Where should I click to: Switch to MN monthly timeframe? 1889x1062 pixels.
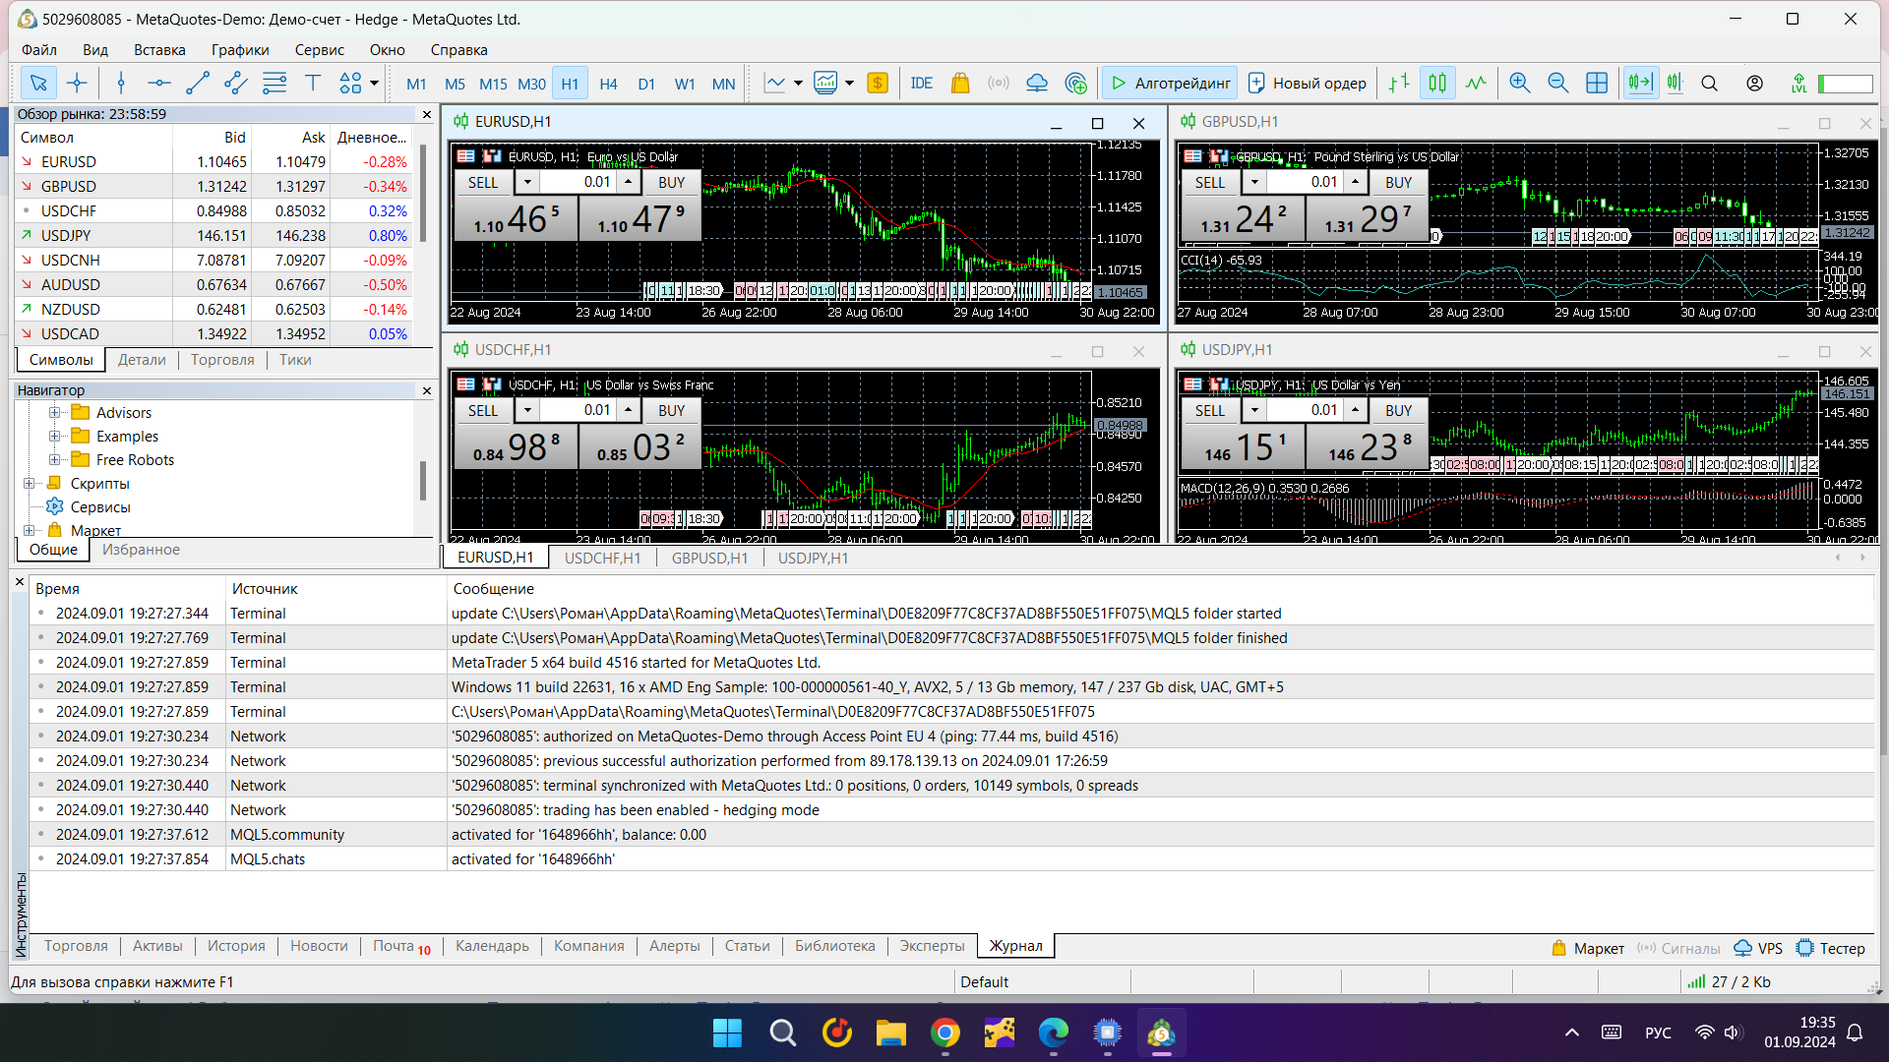(x=723, y=84)
